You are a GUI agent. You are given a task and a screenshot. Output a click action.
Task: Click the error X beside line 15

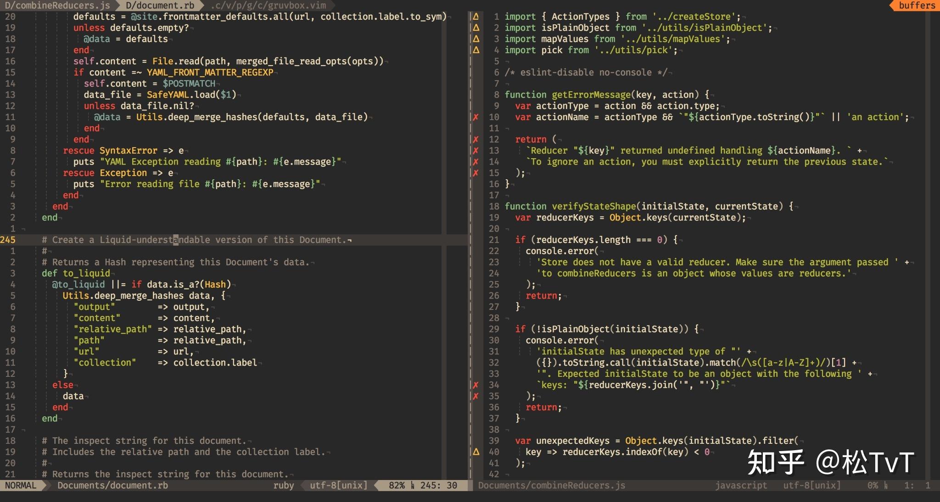[476, 173]
